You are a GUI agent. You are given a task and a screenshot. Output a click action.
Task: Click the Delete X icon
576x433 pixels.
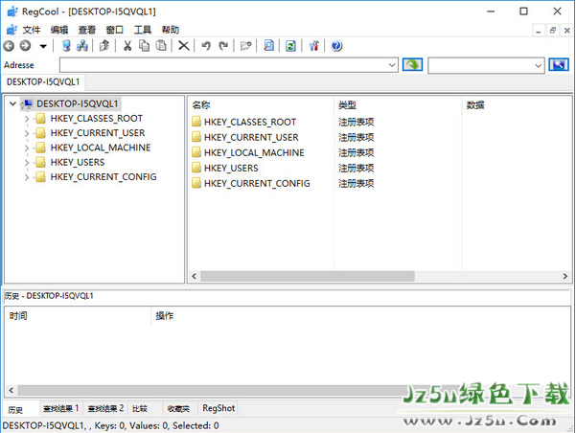pyautogui.click(x=184, y=46)
